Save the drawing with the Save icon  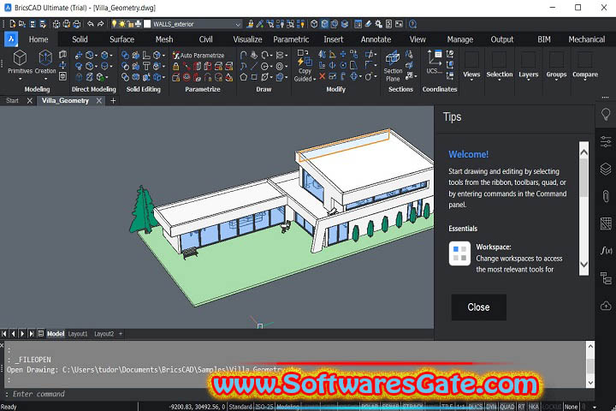(x=33, y=24)
